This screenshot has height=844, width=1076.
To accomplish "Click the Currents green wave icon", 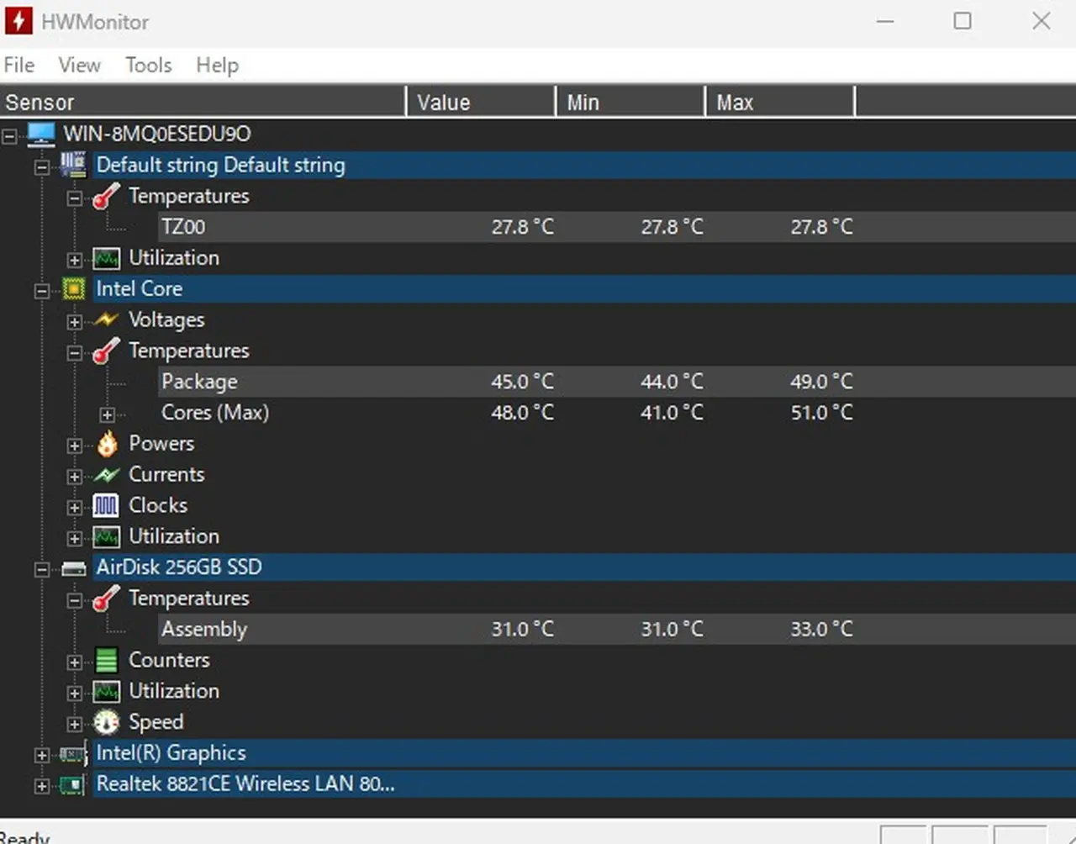I will coord(107,475).
